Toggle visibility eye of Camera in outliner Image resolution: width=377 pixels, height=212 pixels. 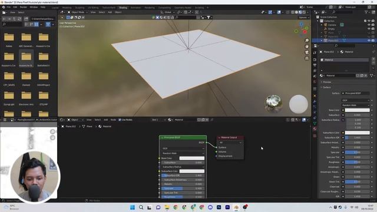point(369,25)
